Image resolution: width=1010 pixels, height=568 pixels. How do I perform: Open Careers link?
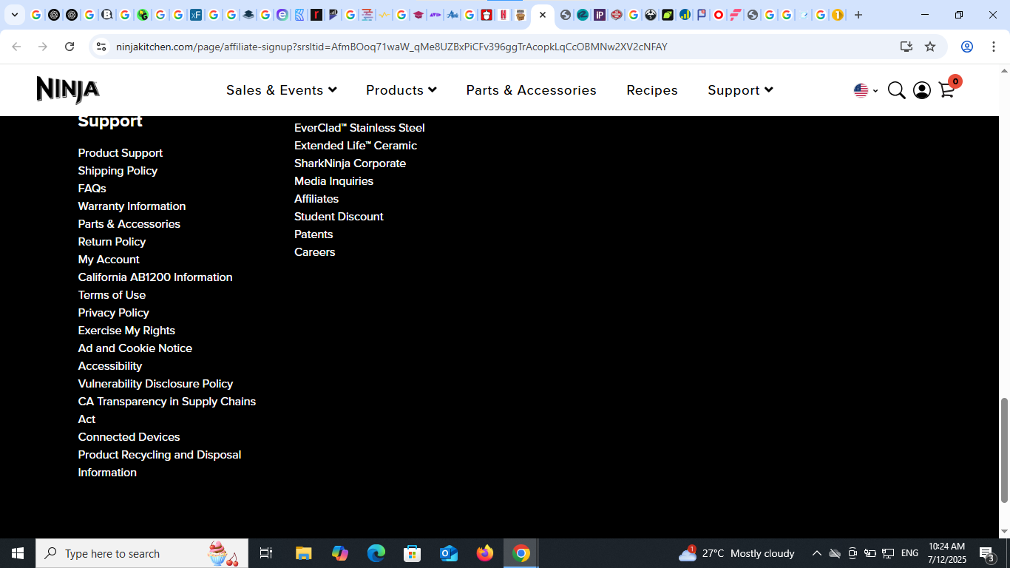click(314, 252)
